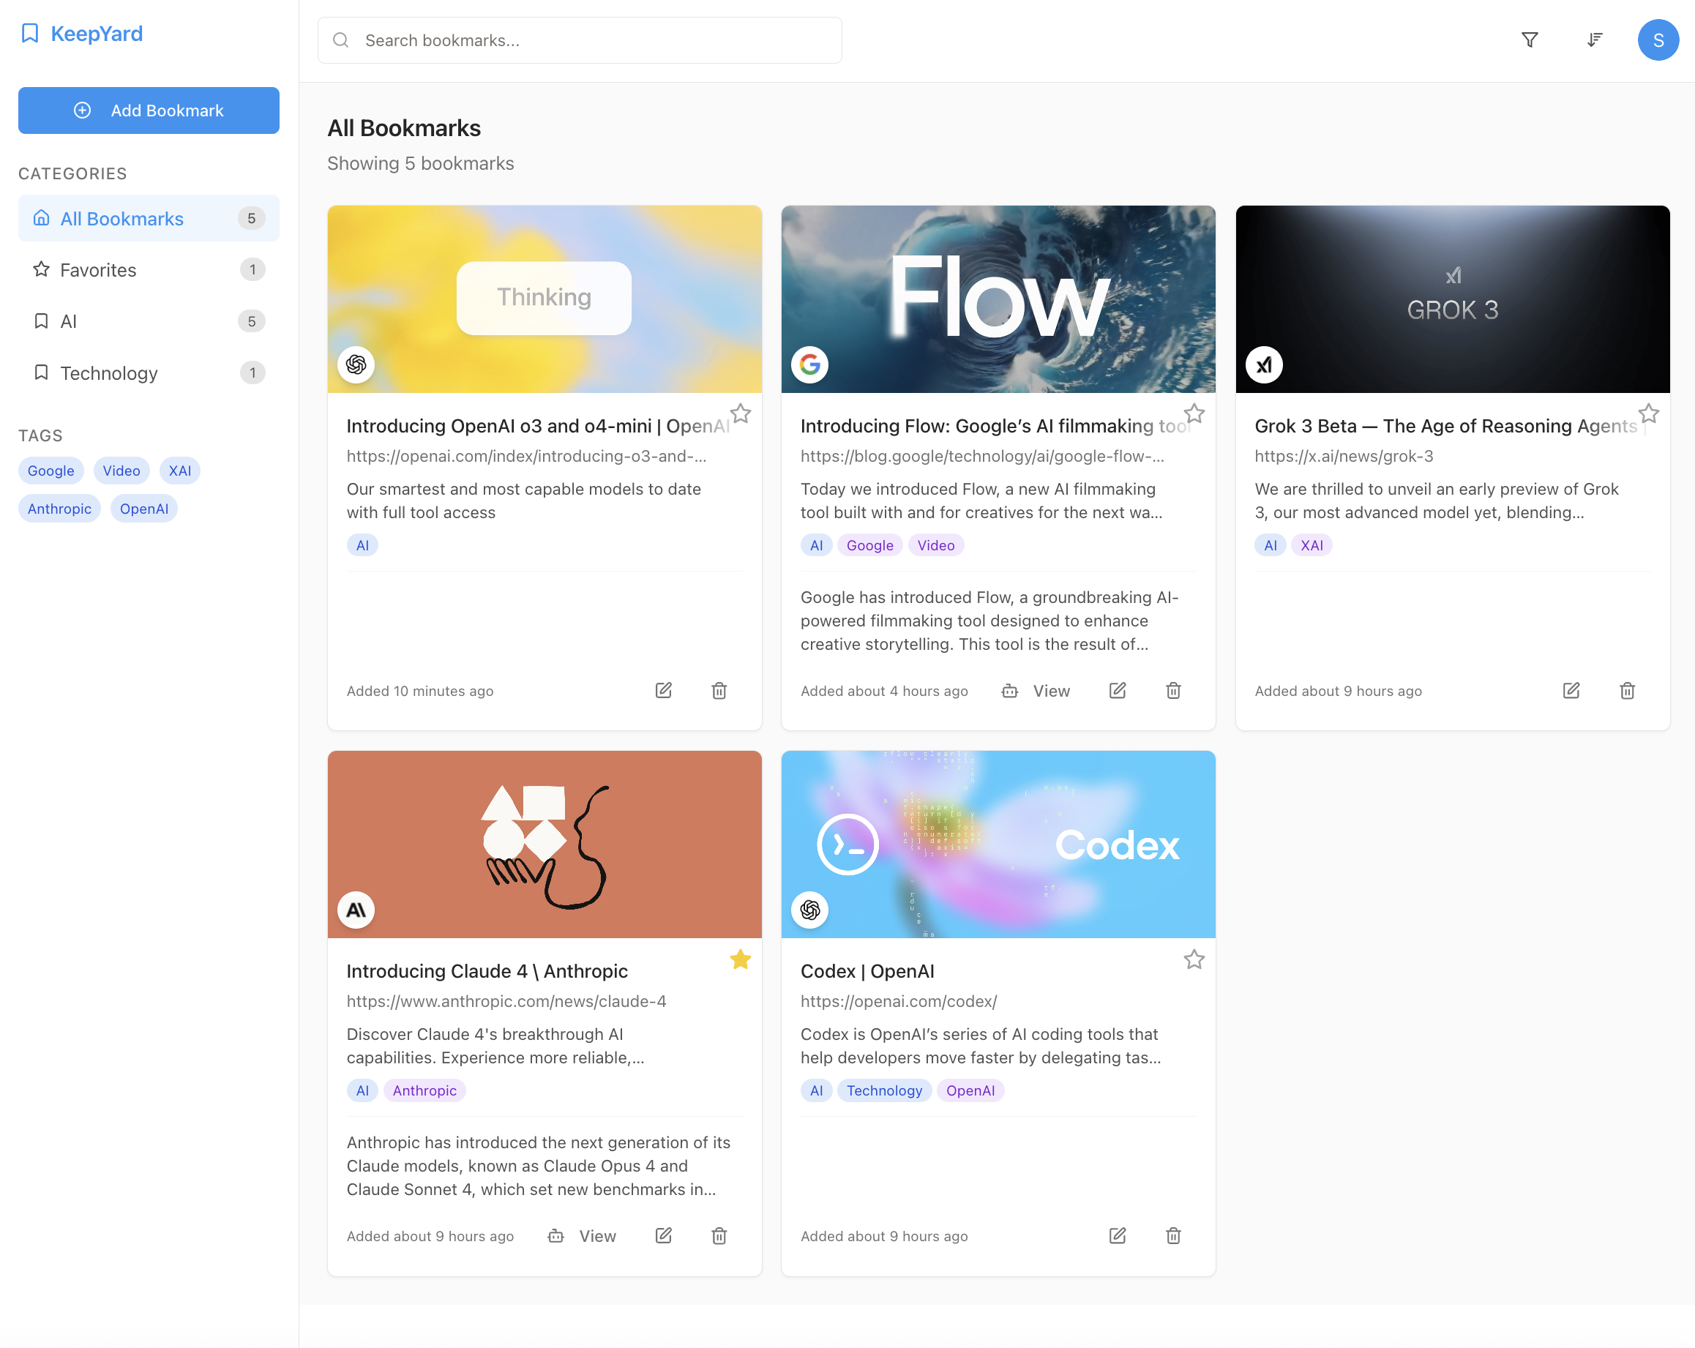Open the user avatar S menu
Screen dimensions: 1695x1348
[x=1657, y=40]
